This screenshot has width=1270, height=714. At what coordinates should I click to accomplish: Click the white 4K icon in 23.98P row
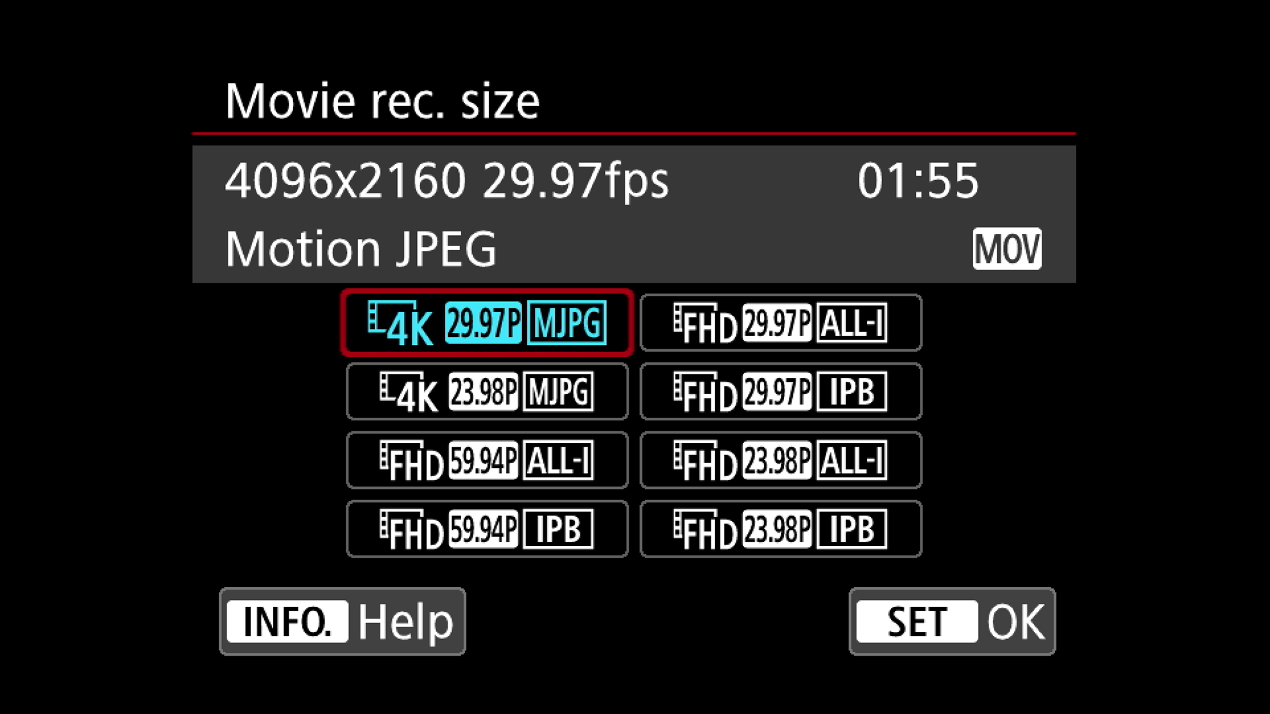(409, 392)
